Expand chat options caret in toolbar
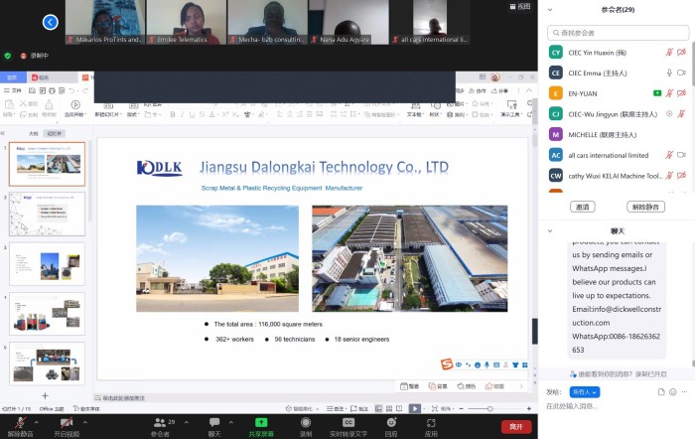This screenshot has height=439, width=695. 231,422
